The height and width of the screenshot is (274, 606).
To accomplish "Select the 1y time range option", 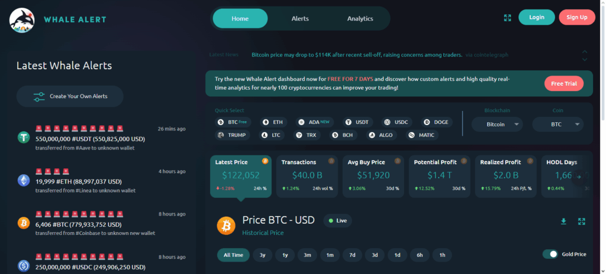I will tap(285, 255).
